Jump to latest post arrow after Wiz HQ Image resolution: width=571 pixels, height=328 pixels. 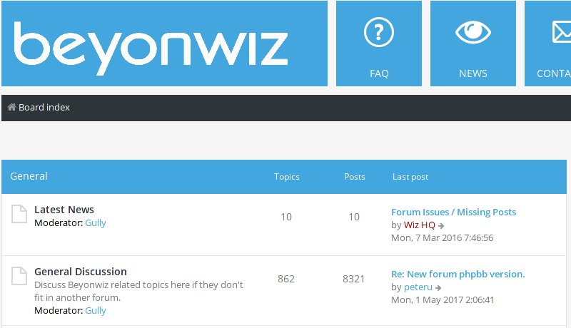click(442, 225)
